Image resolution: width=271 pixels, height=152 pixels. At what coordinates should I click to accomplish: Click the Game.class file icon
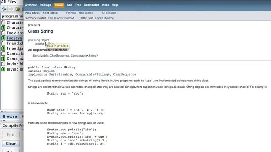click(x=3, y=54)
